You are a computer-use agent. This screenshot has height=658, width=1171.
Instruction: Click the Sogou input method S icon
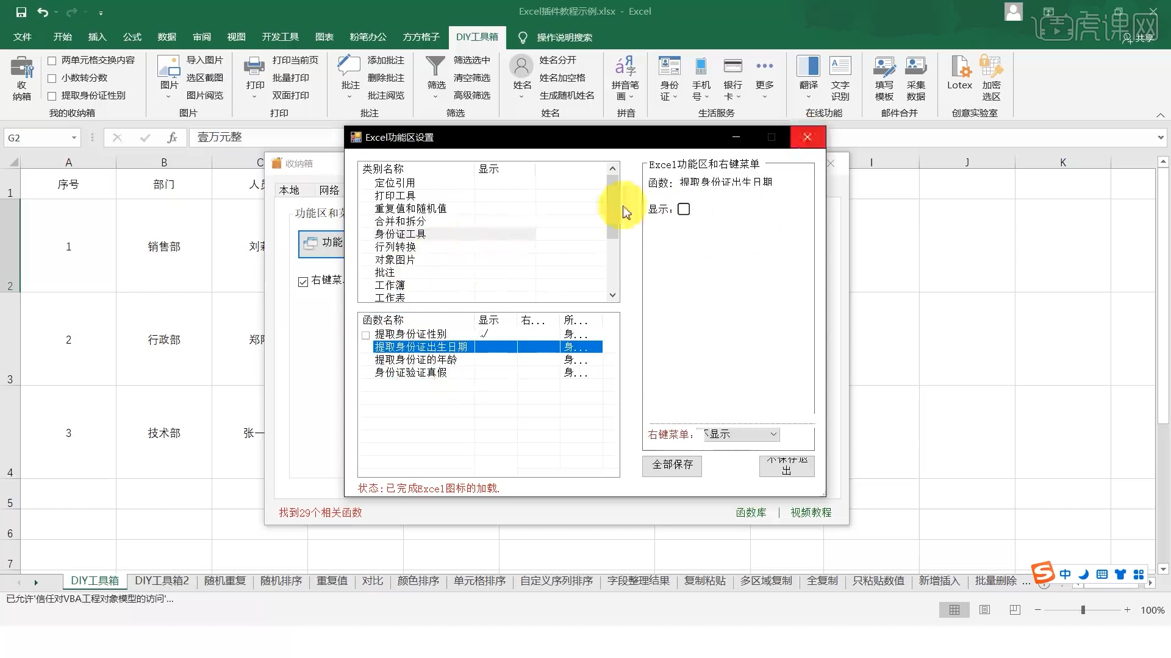click(1043, 573)
